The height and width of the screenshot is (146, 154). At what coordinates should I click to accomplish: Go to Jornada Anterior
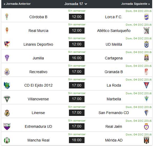coord(17,4)
